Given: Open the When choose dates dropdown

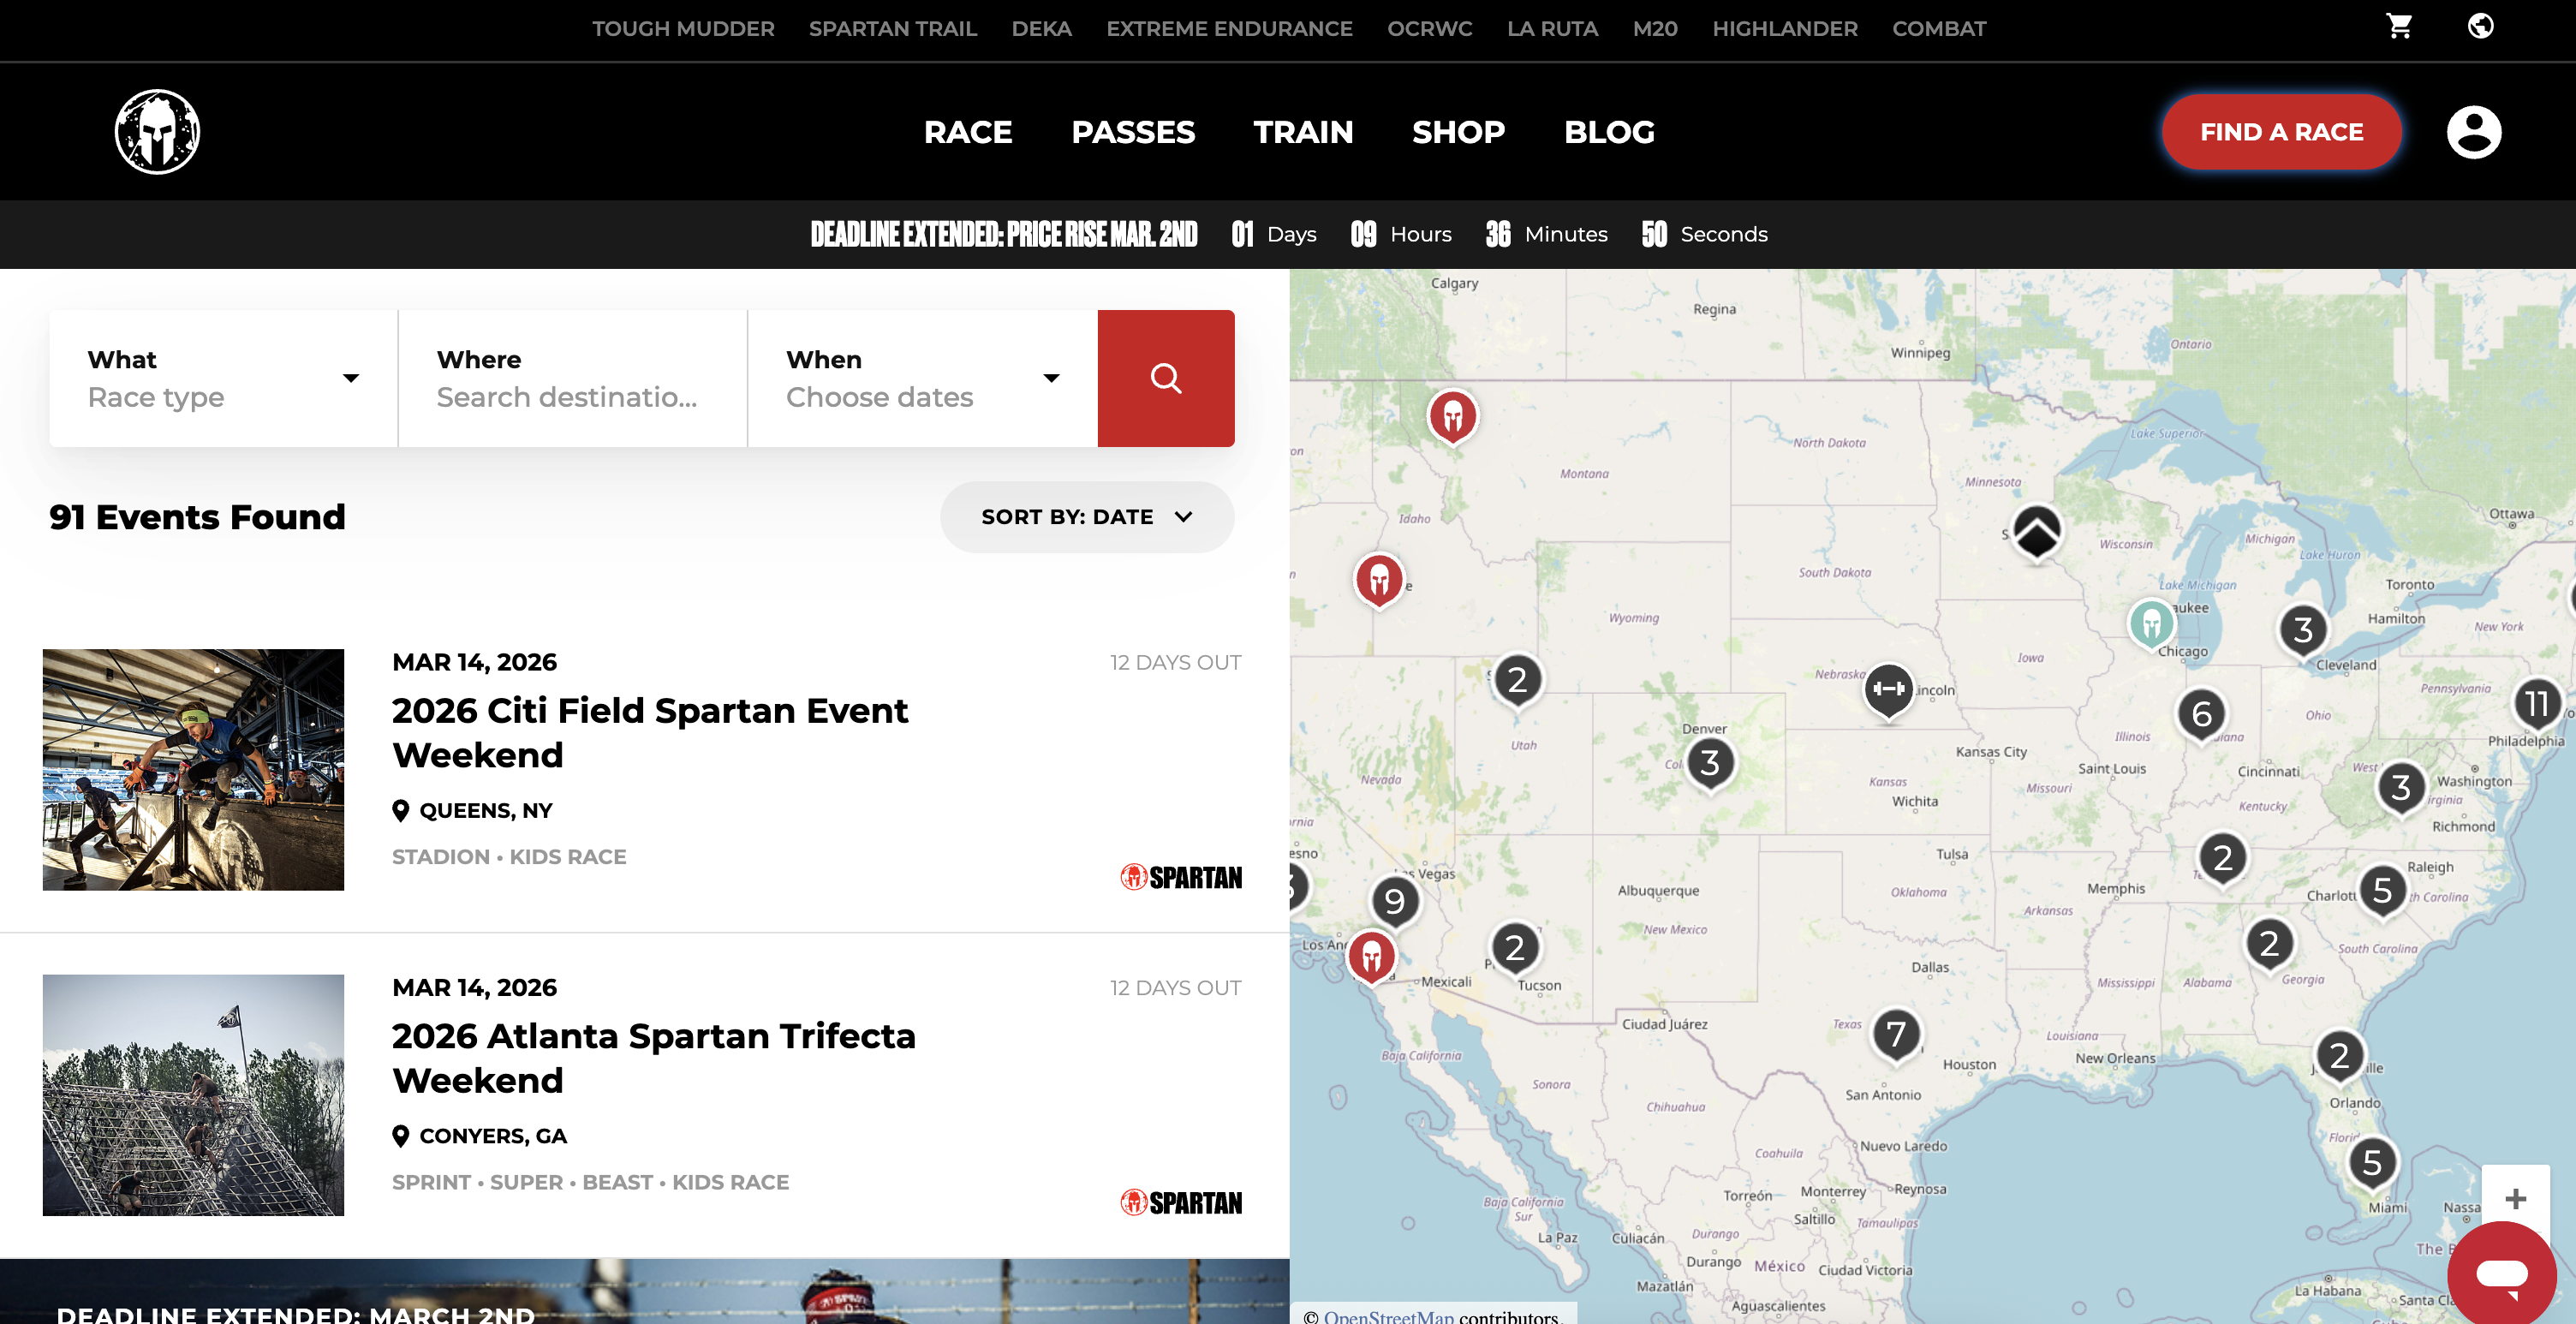Looking at the screenshot, I should [921, 378].
